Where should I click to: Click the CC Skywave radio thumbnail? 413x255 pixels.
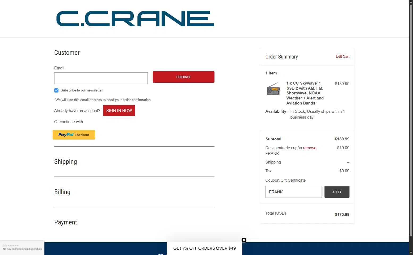tap(273, 89)
